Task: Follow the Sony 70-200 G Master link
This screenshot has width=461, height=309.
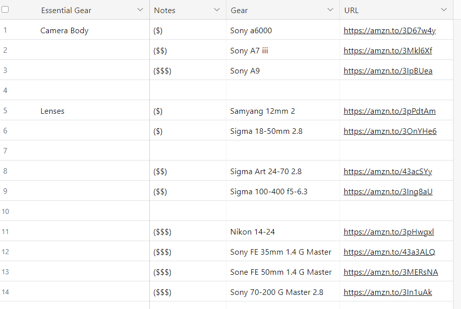Action: (x=387, y=292)
